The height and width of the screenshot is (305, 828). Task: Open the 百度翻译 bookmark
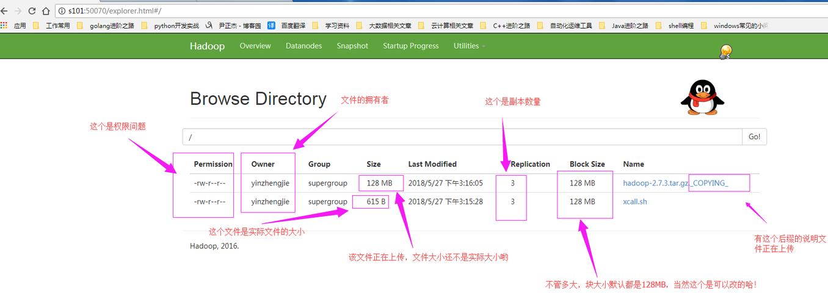pyautogui.click(x=286, y=26)
